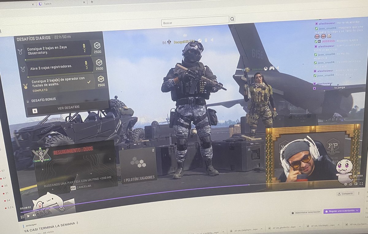Viewport: 368px width, 234px height.
Task: Click sidebar channel with 21 viewers
Action: pos(6,193)
